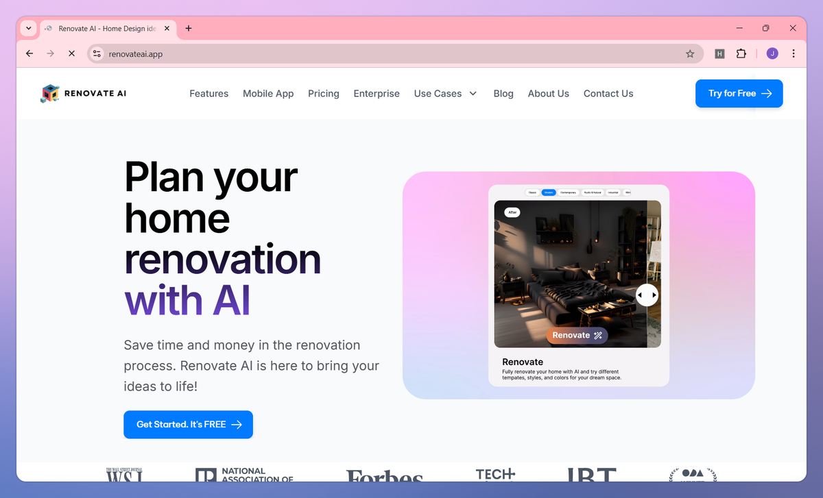823x498 pixels.
Task: Open Chrome's three-dot menu
Action: coord(794,53)
